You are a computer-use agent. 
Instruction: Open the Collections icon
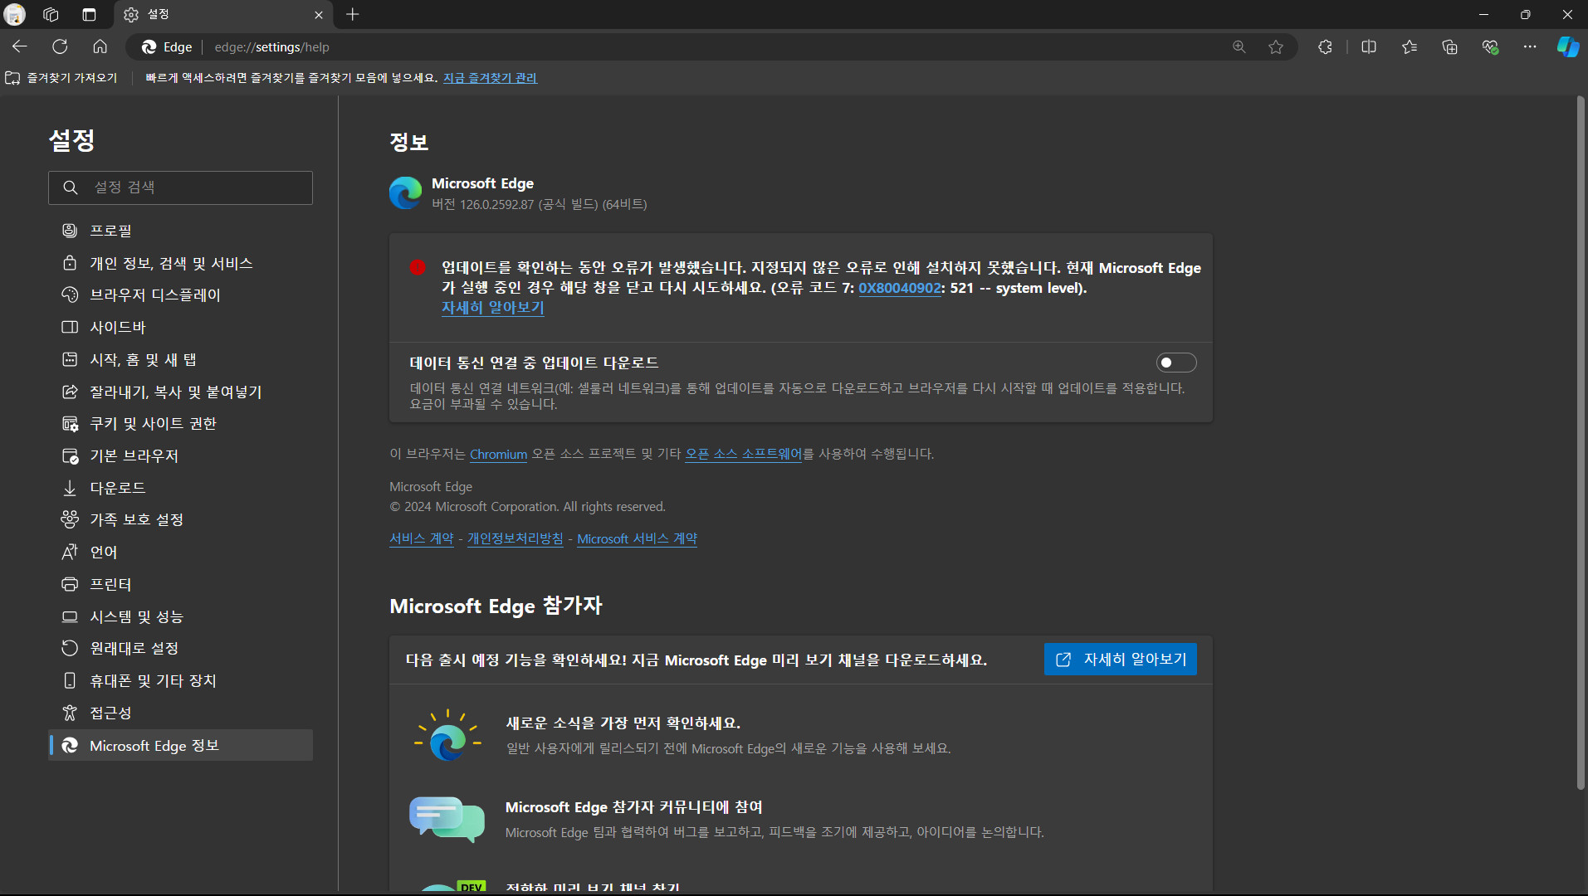coord(1449,47)
